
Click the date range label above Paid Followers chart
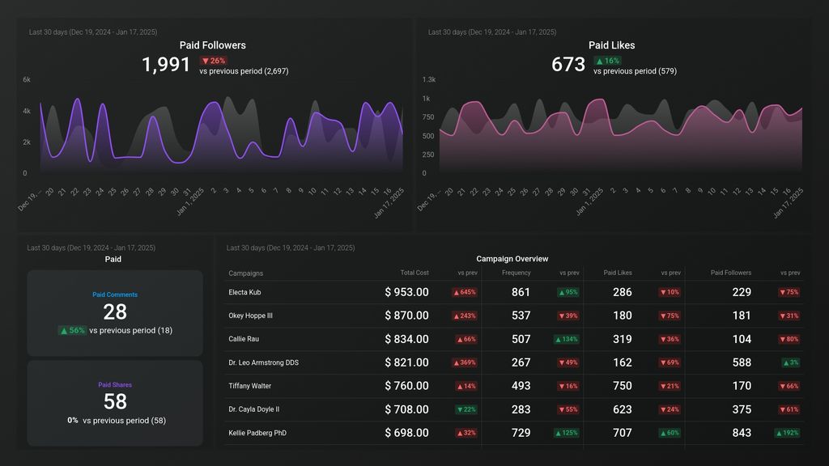[93, 32]
